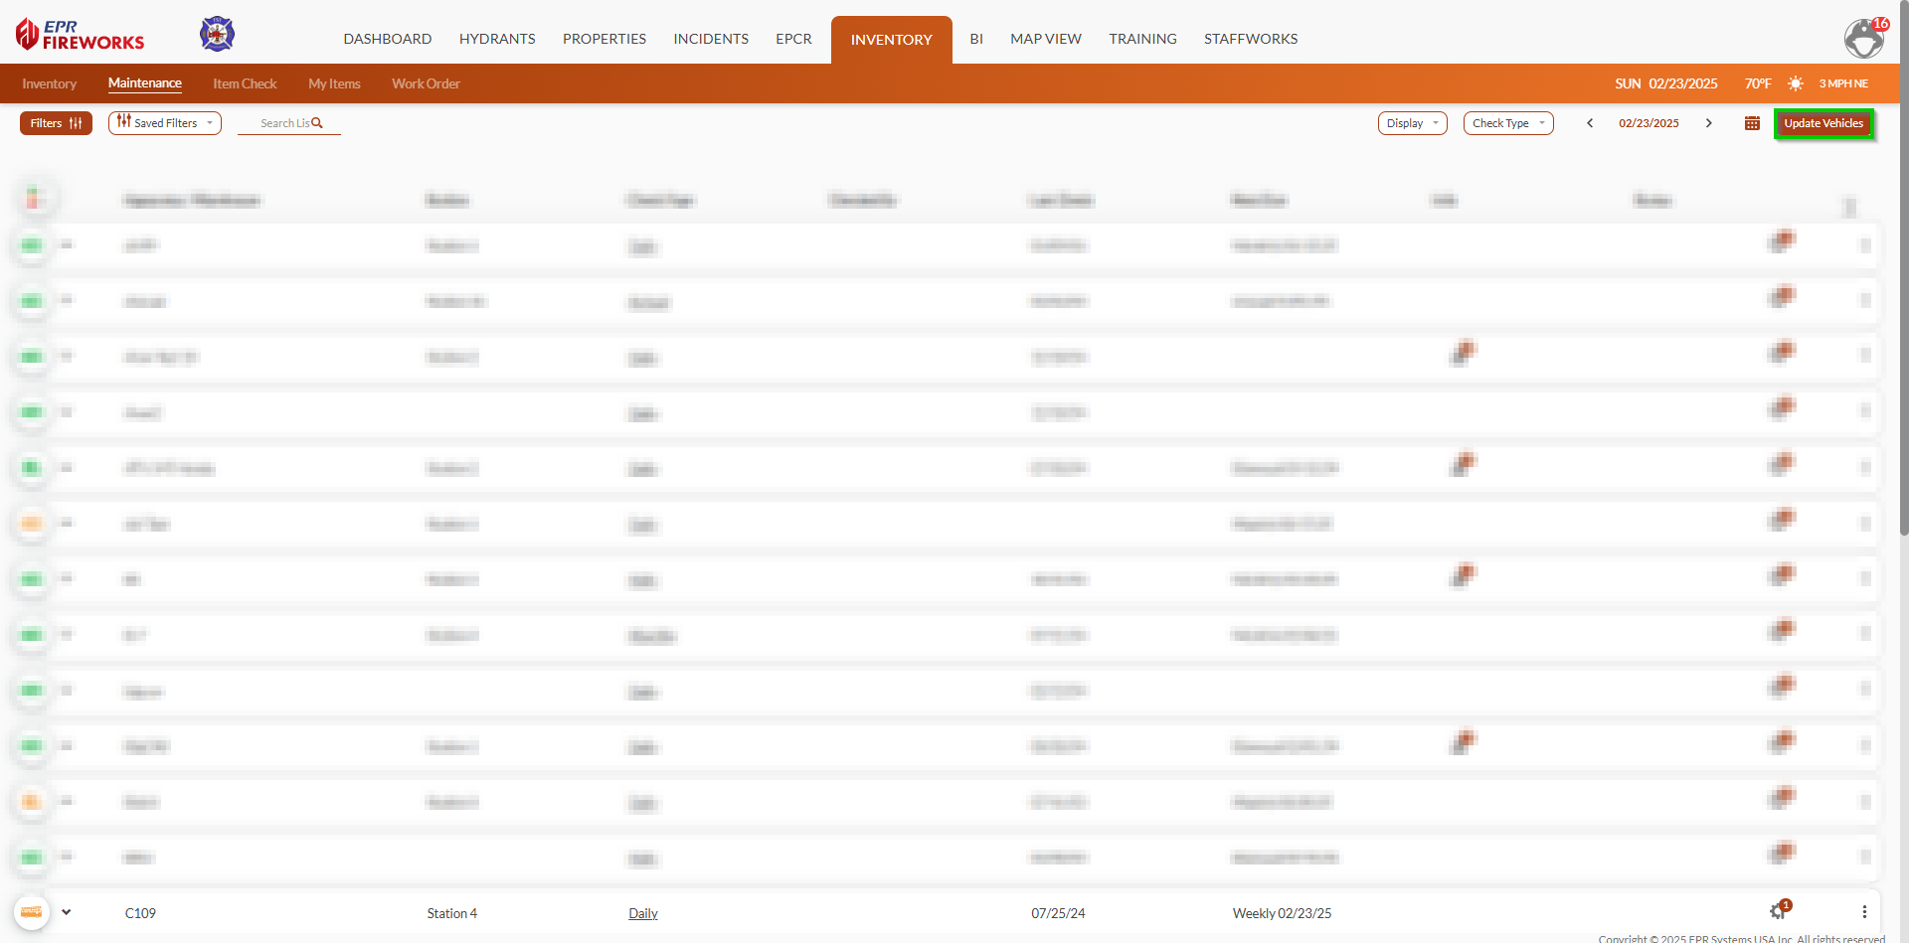Screen dimensions: 1909x943
Task: Open the C109 row three-dot menu
Action: 1864,912
